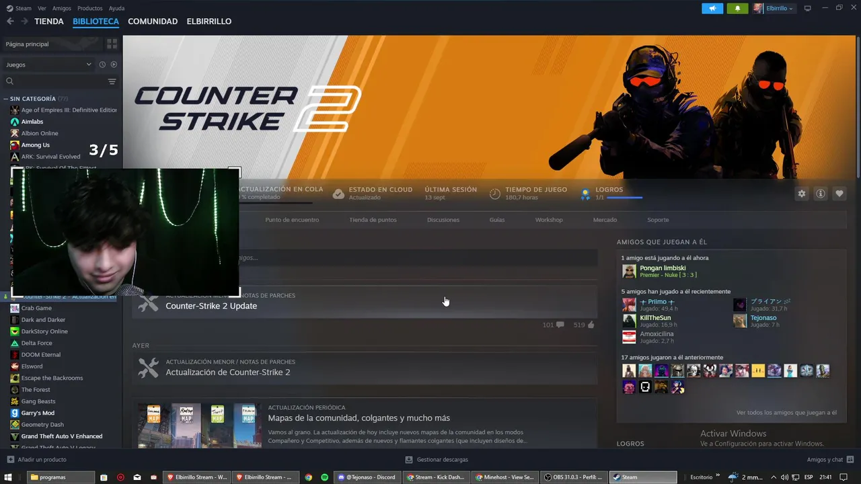
Task: Open the Counter-Strike 2 Update news
Action: tap(365, 302)
